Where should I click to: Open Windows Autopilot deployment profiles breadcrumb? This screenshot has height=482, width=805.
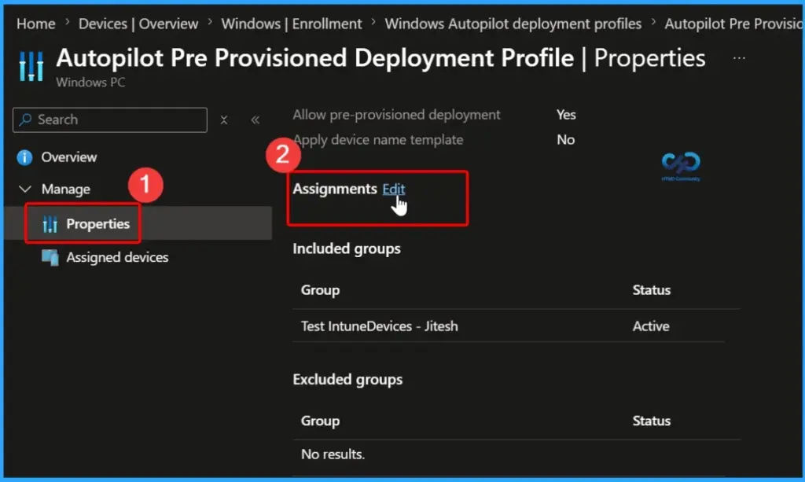point(513,24)
